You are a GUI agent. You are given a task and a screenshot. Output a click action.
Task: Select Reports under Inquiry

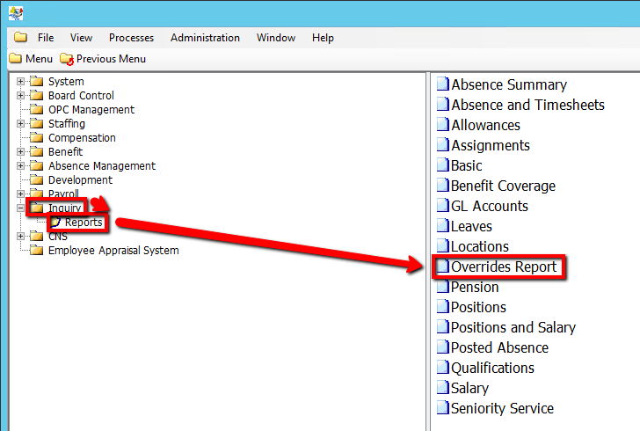point(83,223)
